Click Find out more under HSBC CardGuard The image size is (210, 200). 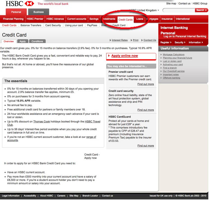click(x=146, y=146)
